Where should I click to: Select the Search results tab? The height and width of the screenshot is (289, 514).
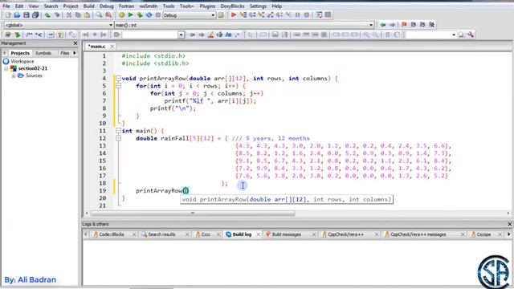(x=161, y=234)
